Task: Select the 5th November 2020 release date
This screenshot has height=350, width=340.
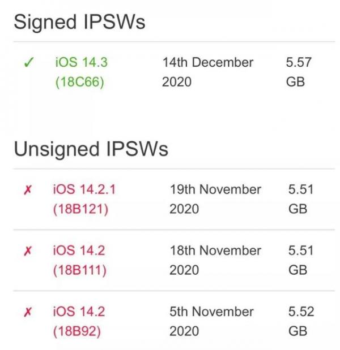Action: click(211, 321)
